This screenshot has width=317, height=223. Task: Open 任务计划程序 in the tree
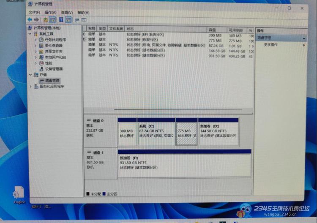click(x=55, y=40)
